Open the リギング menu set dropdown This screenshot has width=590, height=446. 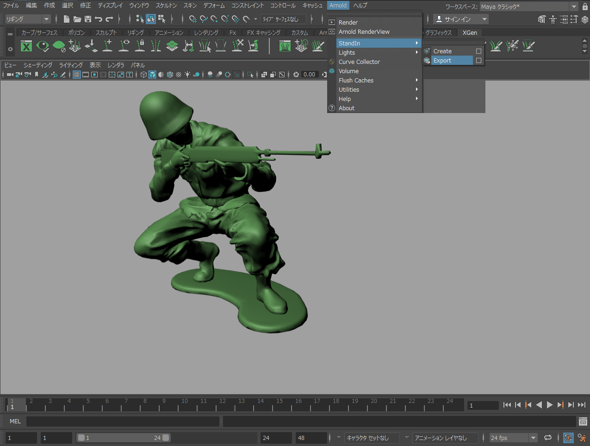click(x=28, y=19)
